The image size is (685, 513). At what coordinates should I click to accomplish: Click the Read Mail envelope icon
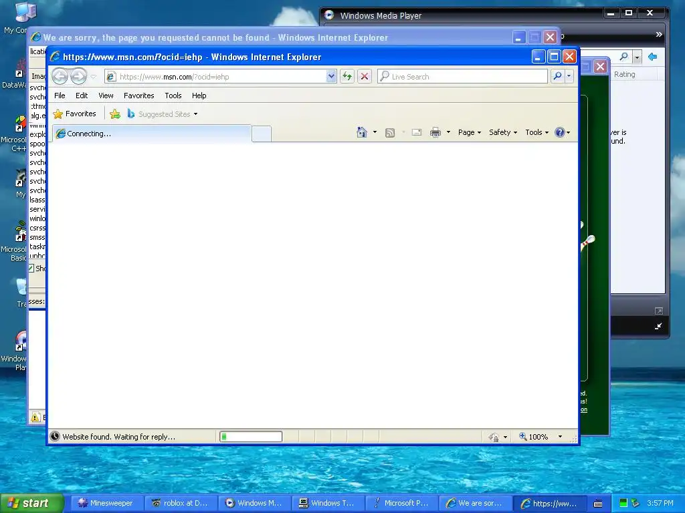pyautogui.click(x=417, y=132)
